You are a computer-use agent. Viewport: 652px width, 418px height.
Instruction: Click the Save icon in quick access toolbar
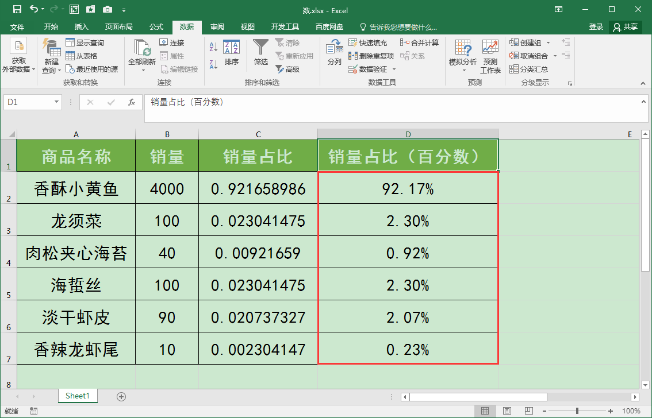(x=17, y=9)
